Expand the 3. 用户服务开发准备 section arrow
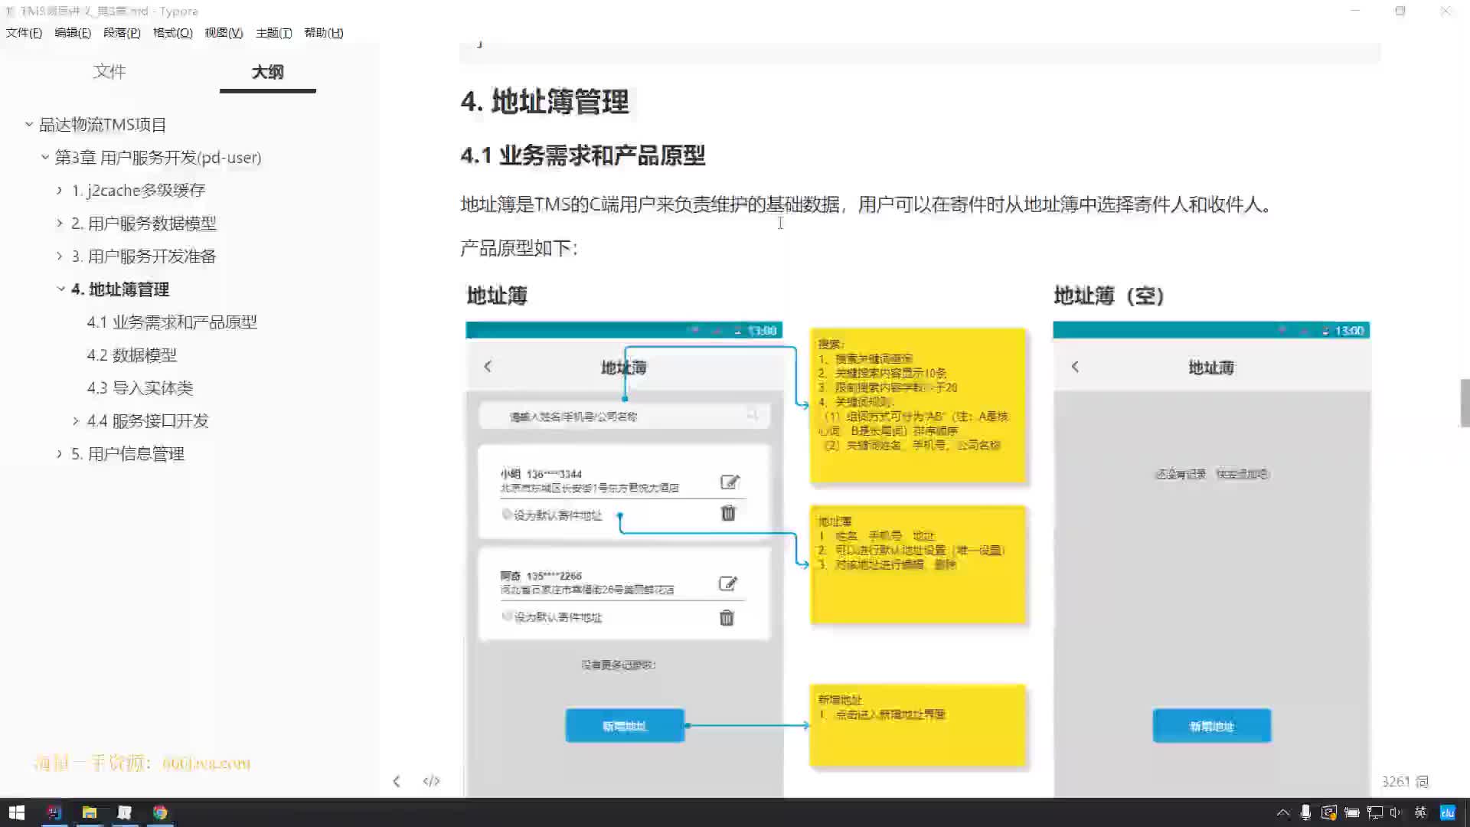The height and width of the screenshot is (827, 1470). click(60, 256)
